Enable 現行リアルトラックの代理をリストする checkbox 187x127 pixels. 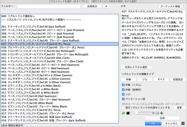pyautogui.click(x=123, y=107)
